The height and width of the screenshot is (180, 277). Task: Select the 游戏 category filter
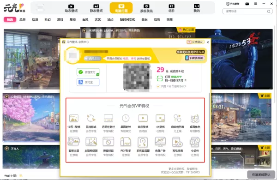[x=60, y=19]
